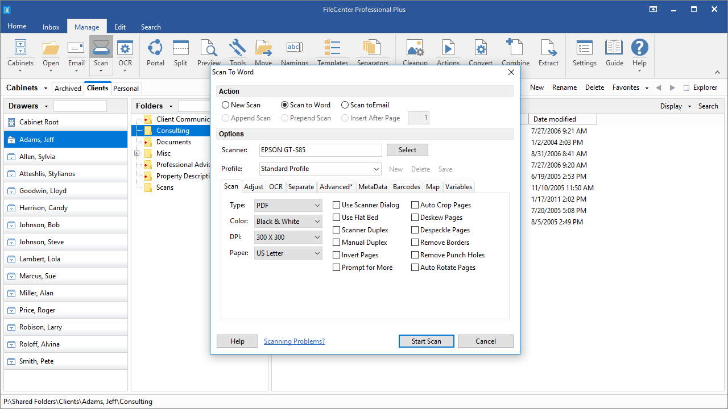
Task: Collapse the ribbon with the chevron
Action: click(x=717, y=73)
